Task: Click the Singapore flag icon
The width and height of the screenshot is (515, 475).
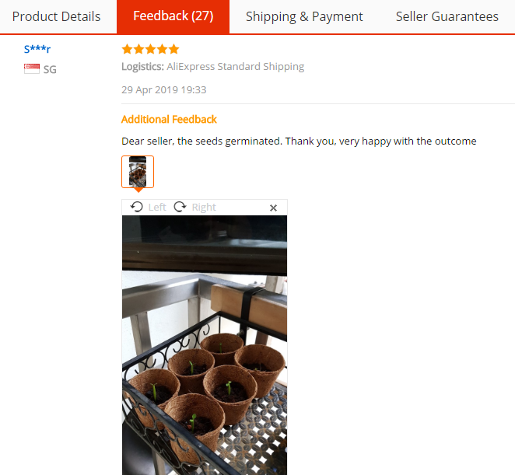Action: pos(32,69)
